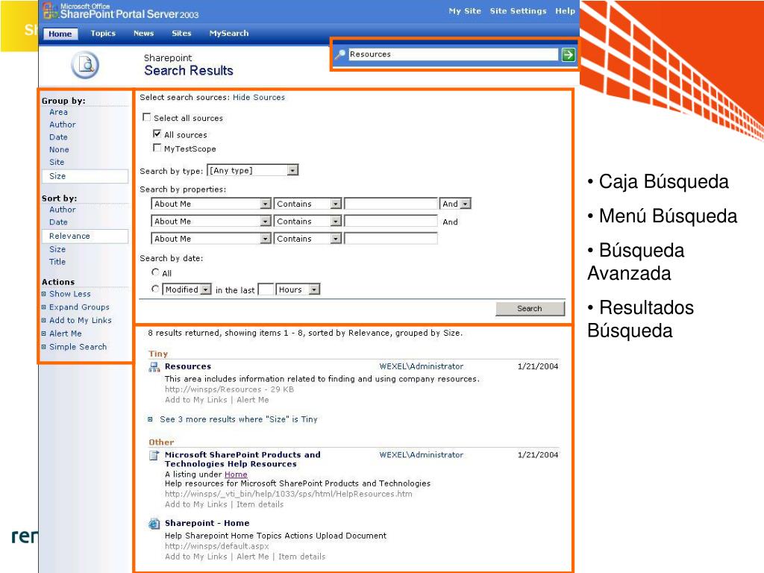Open the Sites navigation tab
The width and height of the screenshot is (764, 573).
181,34
